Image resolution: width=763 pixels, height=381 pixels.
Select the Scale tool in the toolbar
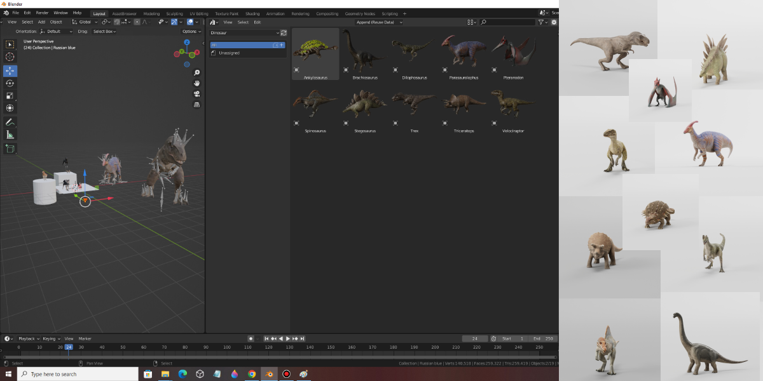(10, 95)
